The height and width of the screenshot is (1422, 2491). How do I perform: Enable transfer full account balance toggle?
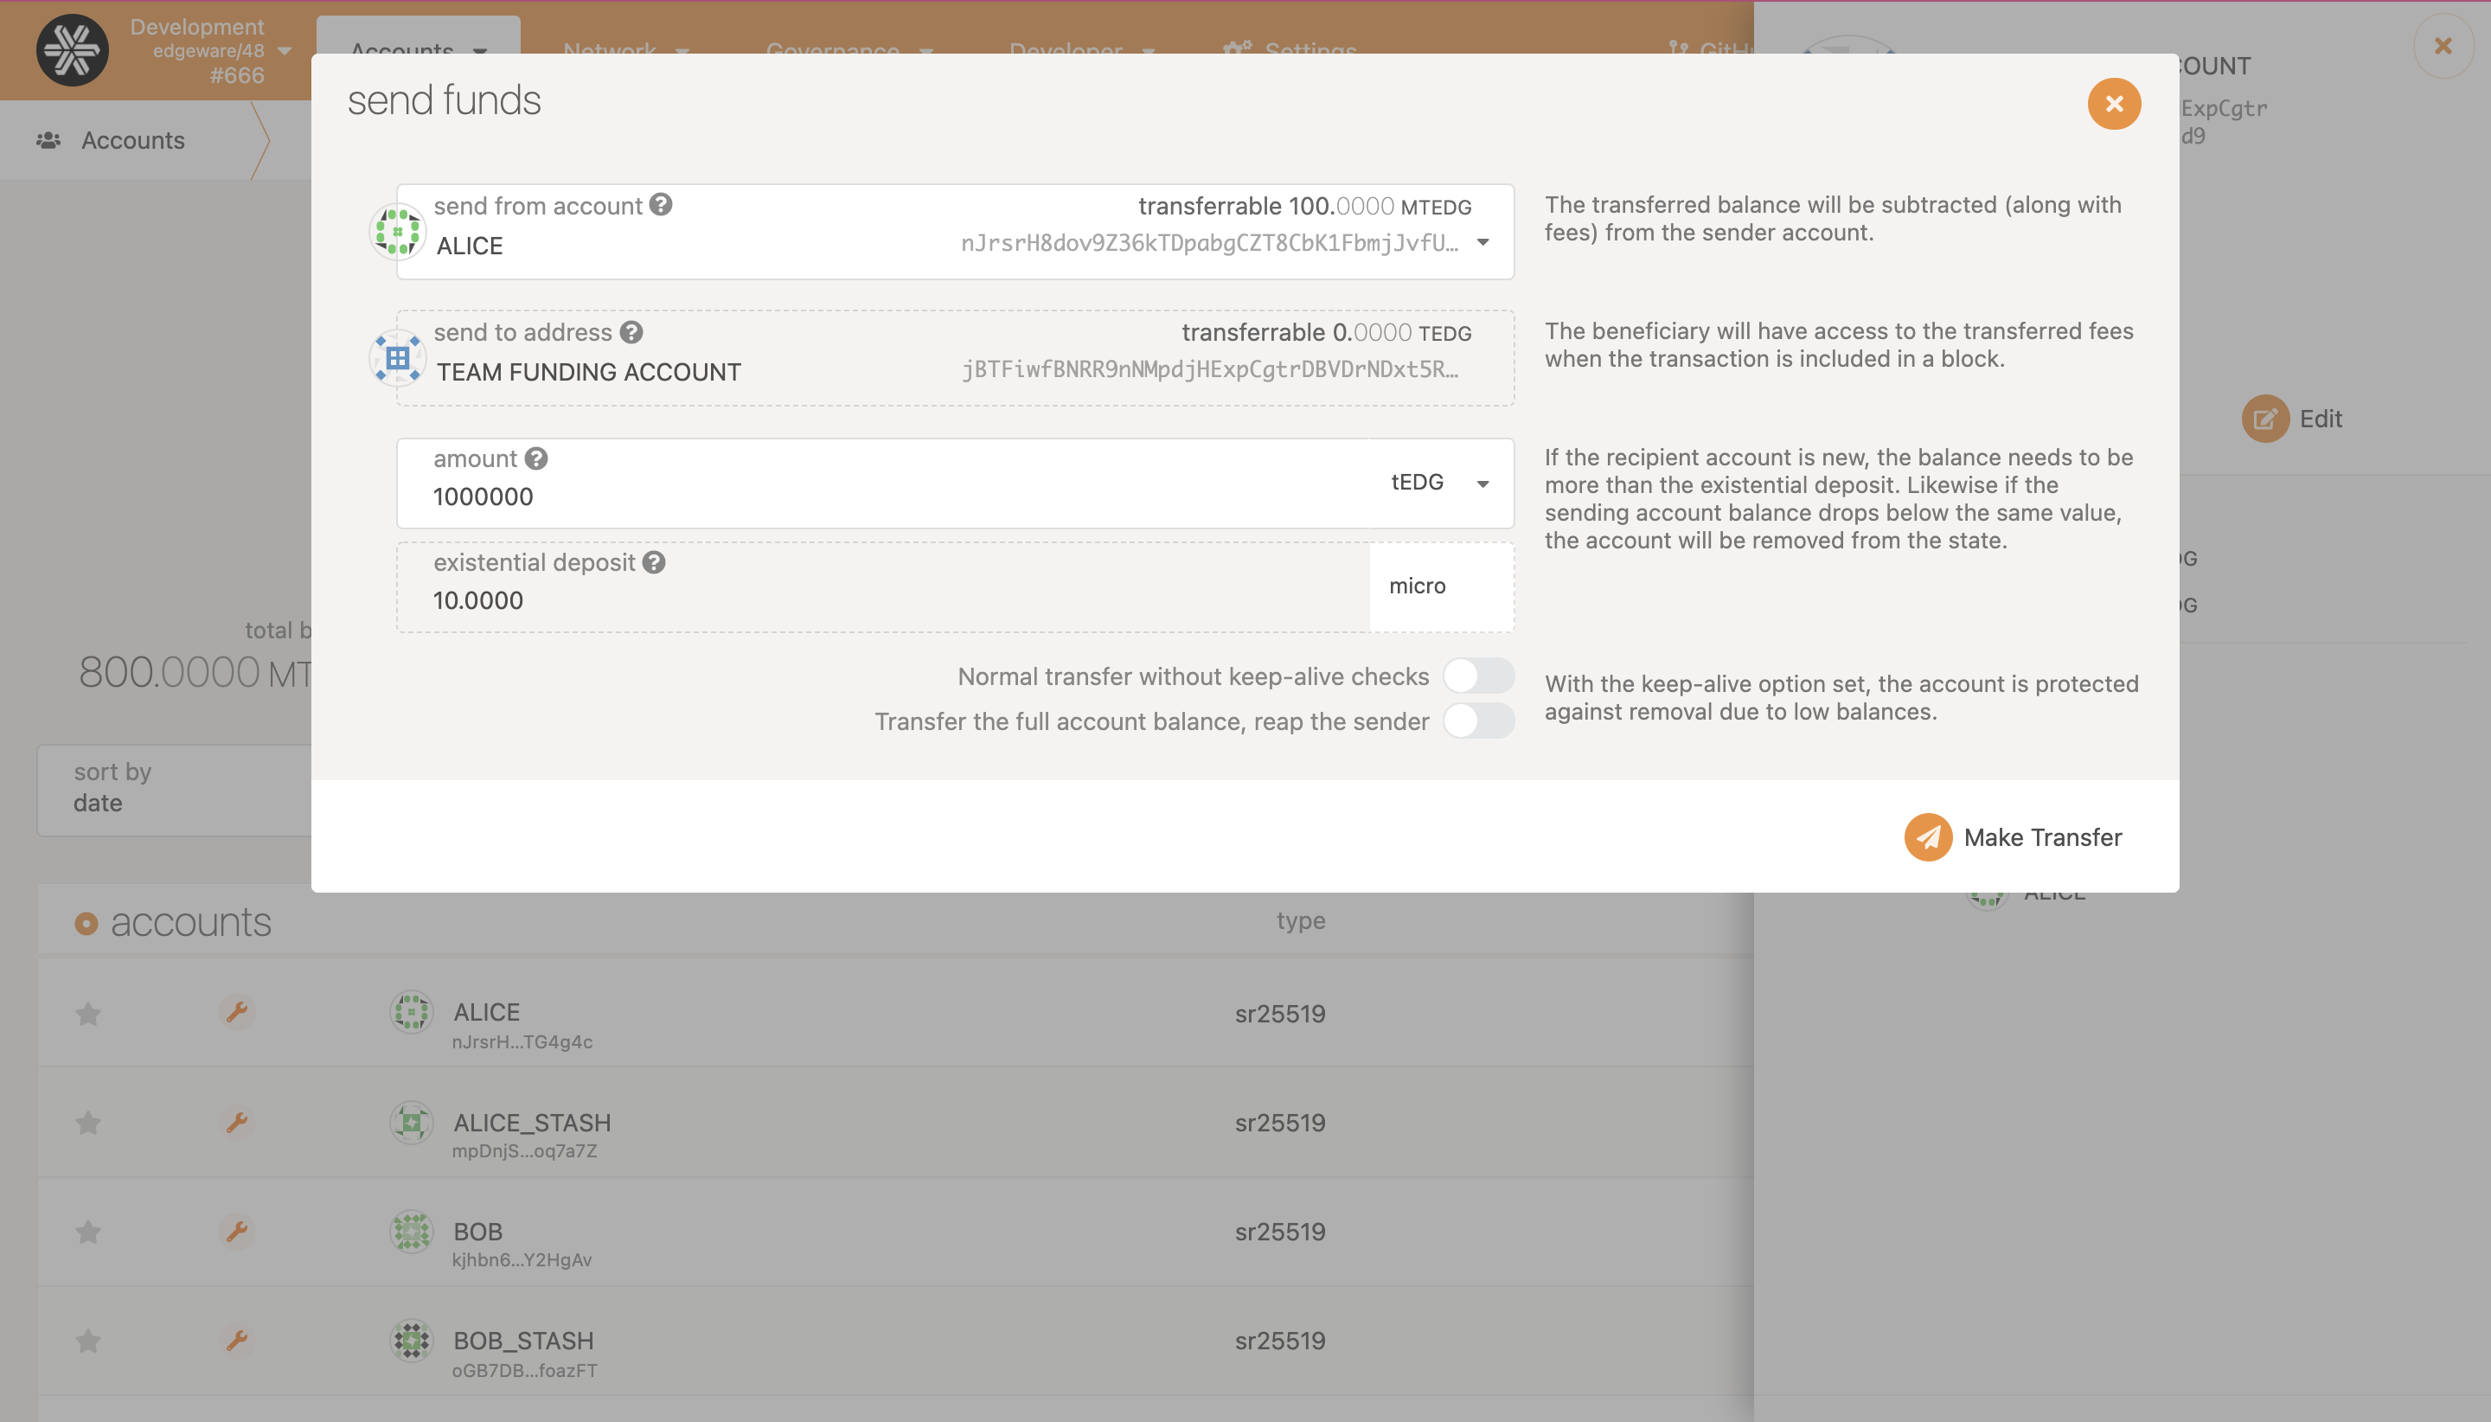tap(1477, 721)
